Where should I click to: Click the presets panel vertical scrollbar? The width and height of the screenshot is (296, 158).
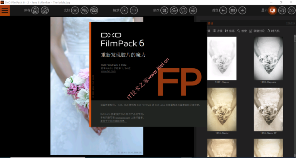point(295,96)
